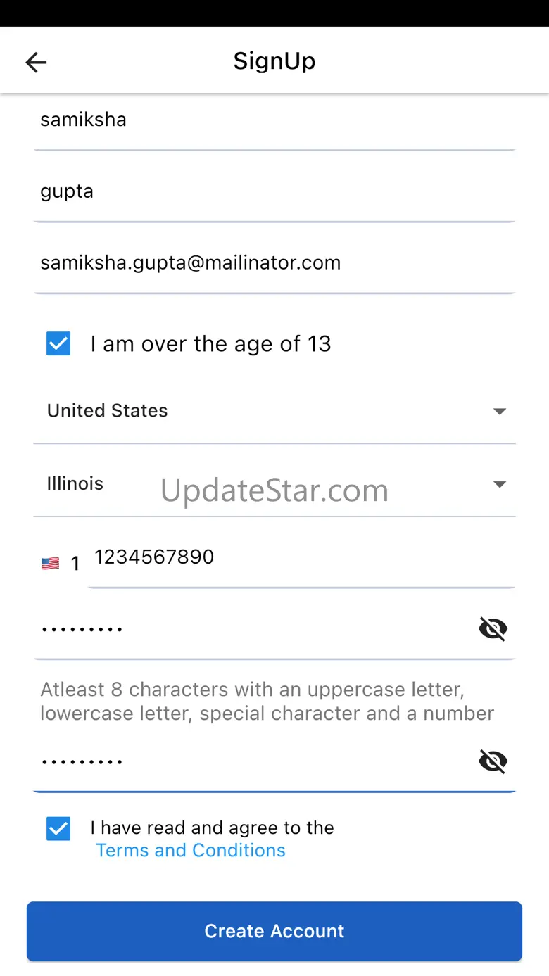
Task: Click the state dropdown arrow
Action: click(500, 484)
